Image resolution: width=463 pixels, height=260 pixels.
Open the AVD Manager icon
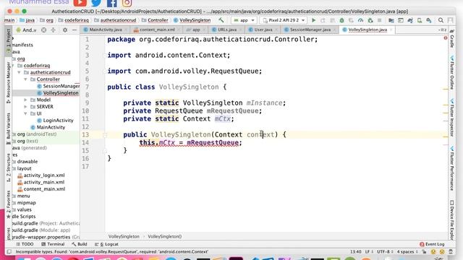pyautogui.click(x=420, y=20)
